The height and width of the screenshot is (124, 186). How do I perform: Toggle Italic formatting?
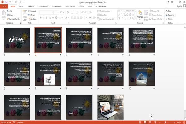click(x=44, y=18)
